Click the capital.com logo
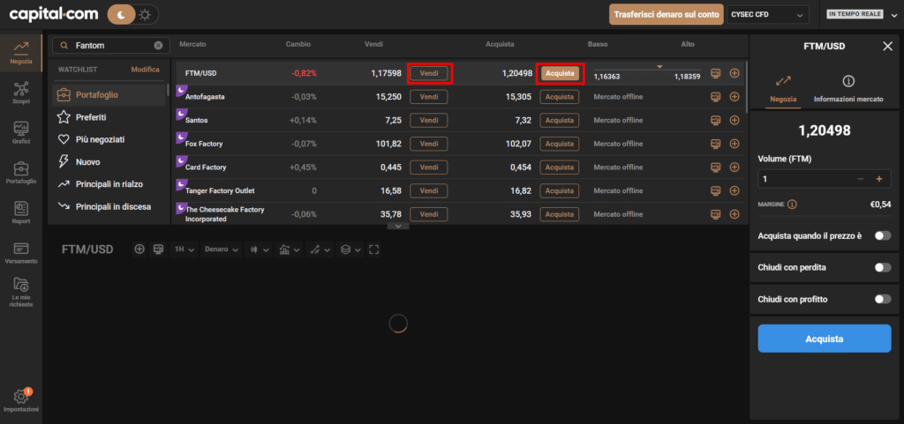The image size is (904, 424). tap(54, 14)
